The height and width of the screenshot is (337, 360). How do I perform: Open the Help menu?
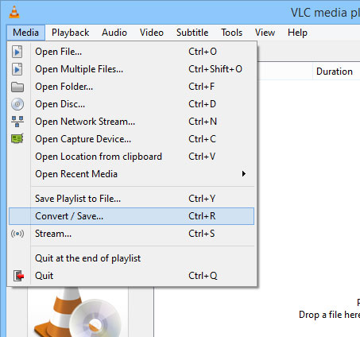(x=297, y=33)
